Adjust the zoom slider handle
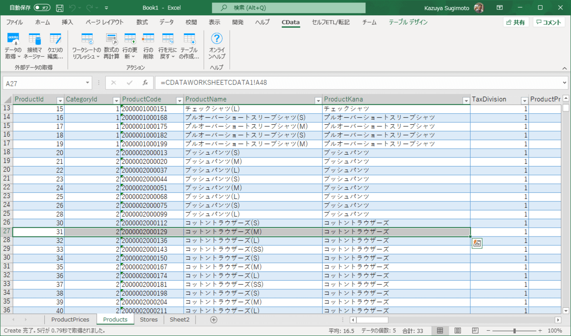The height and width of the screenshot is (336, 571). point(514,331)
